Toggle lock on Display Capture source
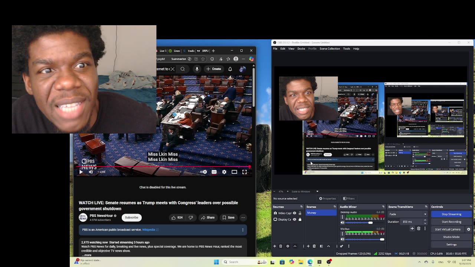The image size is (475, 267). tap(300, 220)
